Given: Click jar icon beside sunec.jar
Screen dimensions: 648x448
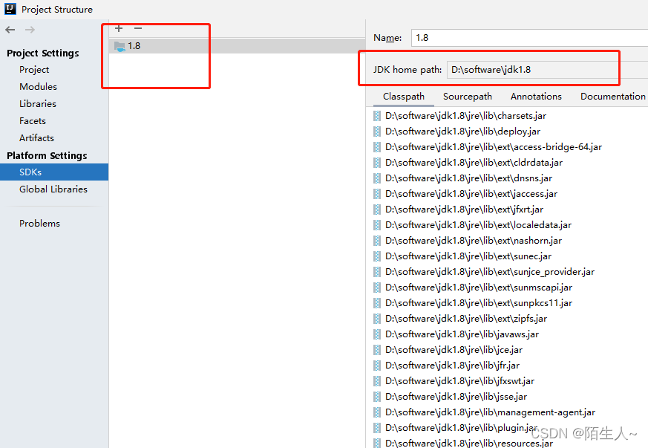Looking at the screenshot, I should (x=377, y=256).
